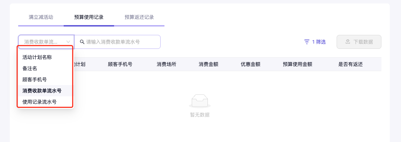Screen dimensions: 401x142
Task: Click the 顾客手机号 column header
Action: tap(120, 64)
